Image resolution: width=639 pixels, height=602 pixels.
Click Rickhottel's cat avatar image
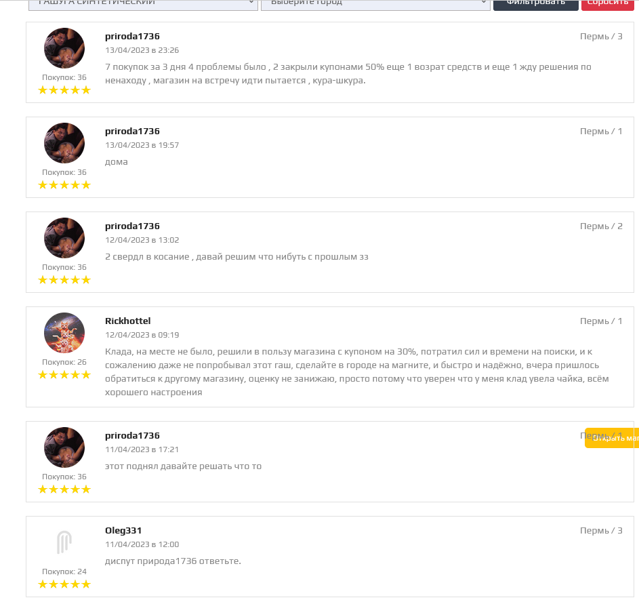pyautogui.click(x=64, y=333)
